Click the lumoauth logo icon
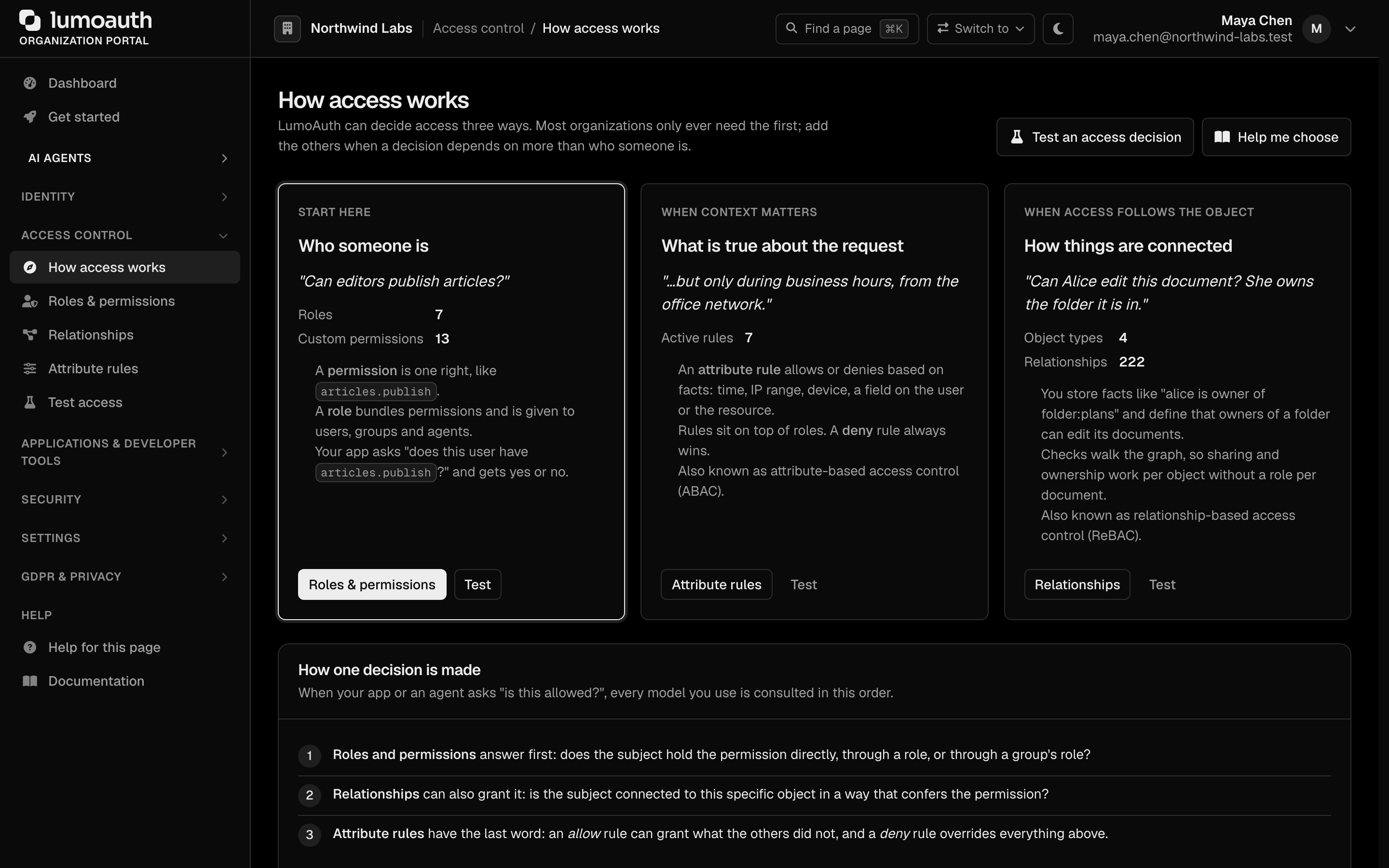Image resolution: width=1389 pixels, height=868 pixels. (30, 20)
